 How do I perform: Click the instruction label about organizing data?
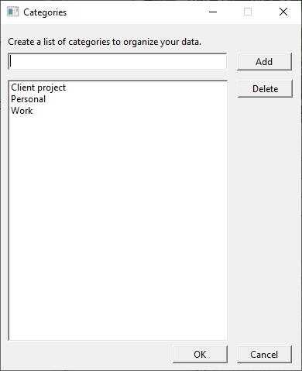(105, 42)
